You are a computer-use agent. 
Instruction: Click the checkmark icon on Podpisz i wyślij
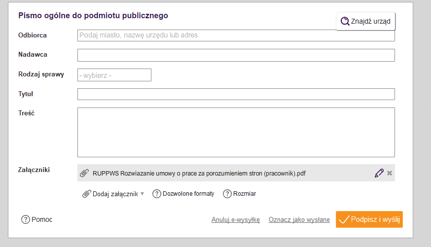pos(344,219)
